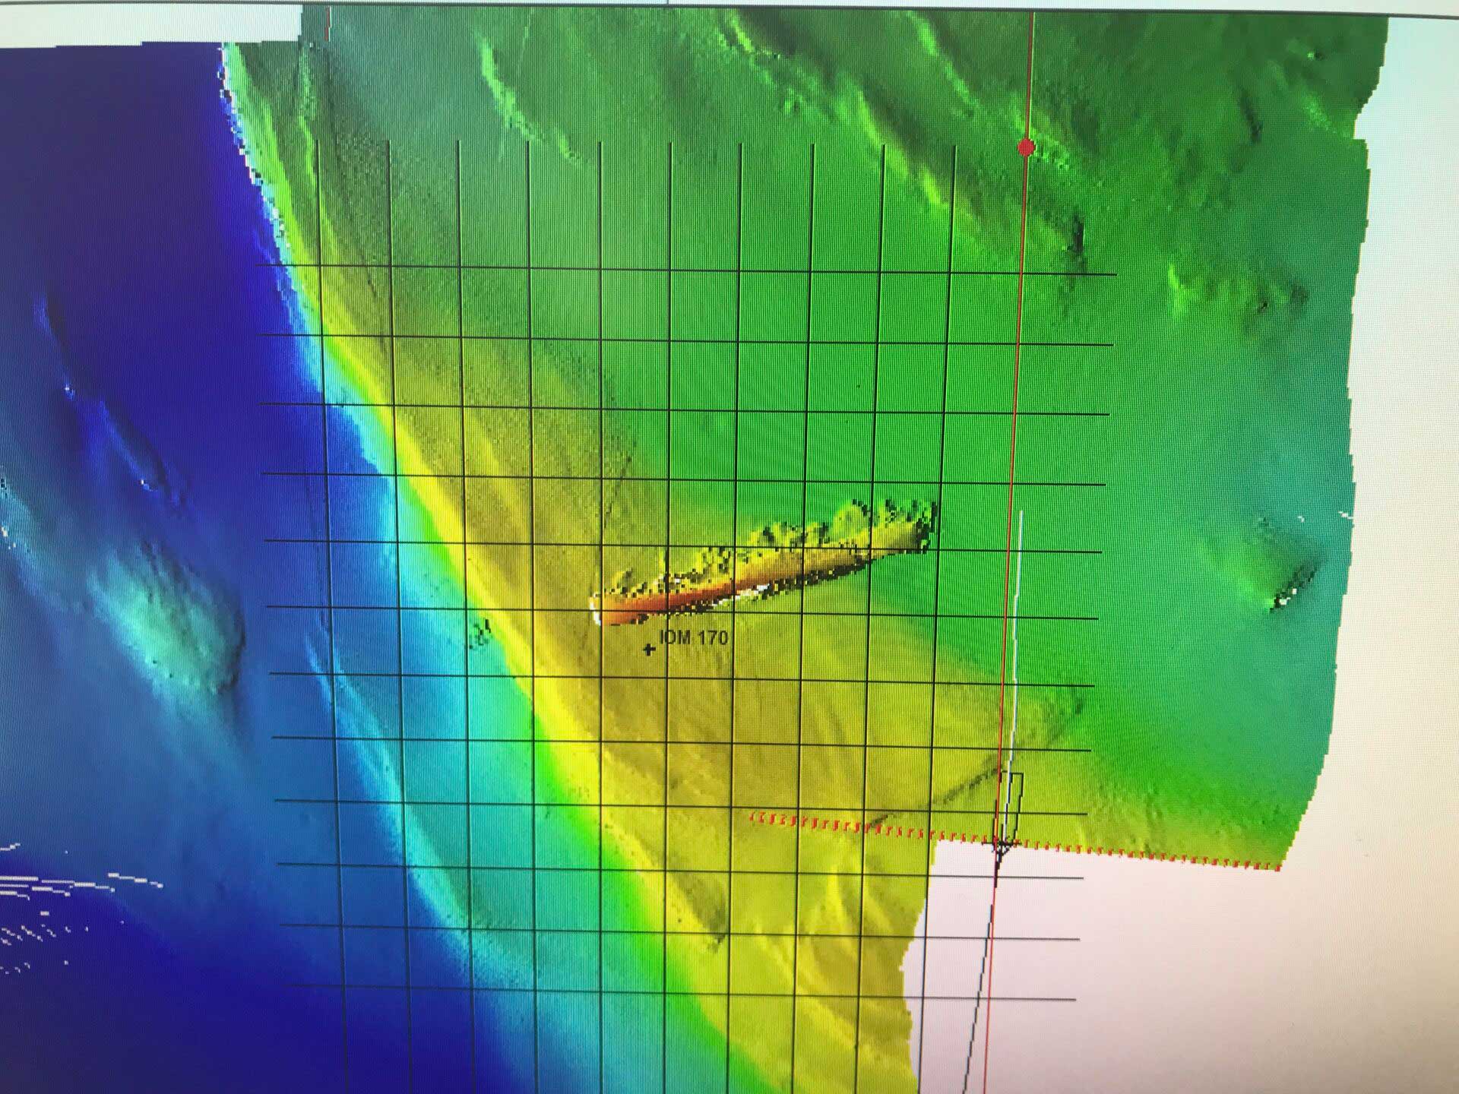
Task: Click the white track line near the vessel
Action: (1017, 646)
